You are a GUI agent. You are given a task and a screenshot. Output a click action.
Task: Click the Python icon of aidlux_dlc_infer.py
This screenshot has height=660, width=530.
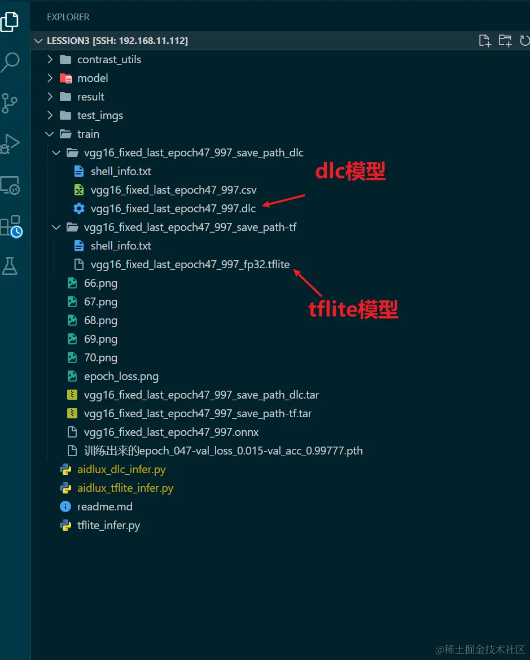(x=65, y=469)
